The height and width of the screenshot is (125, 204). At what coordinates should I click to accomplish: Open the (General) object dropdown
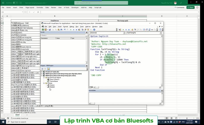tap(124, 33)
